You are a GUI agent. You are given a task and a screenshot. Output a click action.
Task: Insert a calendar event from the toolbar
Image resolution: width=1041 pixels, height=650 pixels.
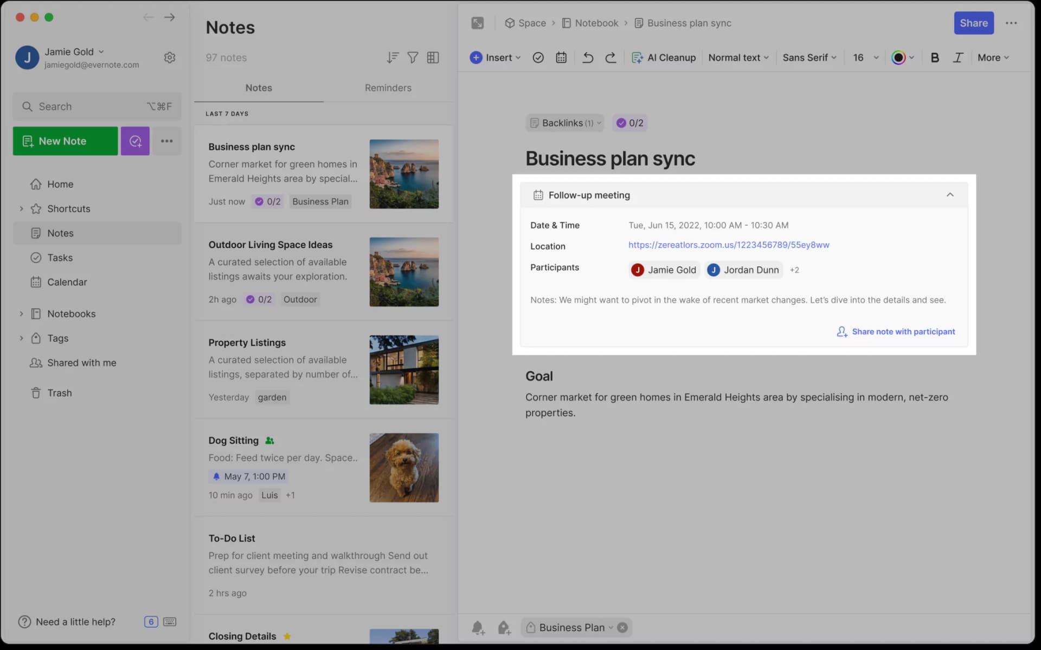click(x=561, y=57)
